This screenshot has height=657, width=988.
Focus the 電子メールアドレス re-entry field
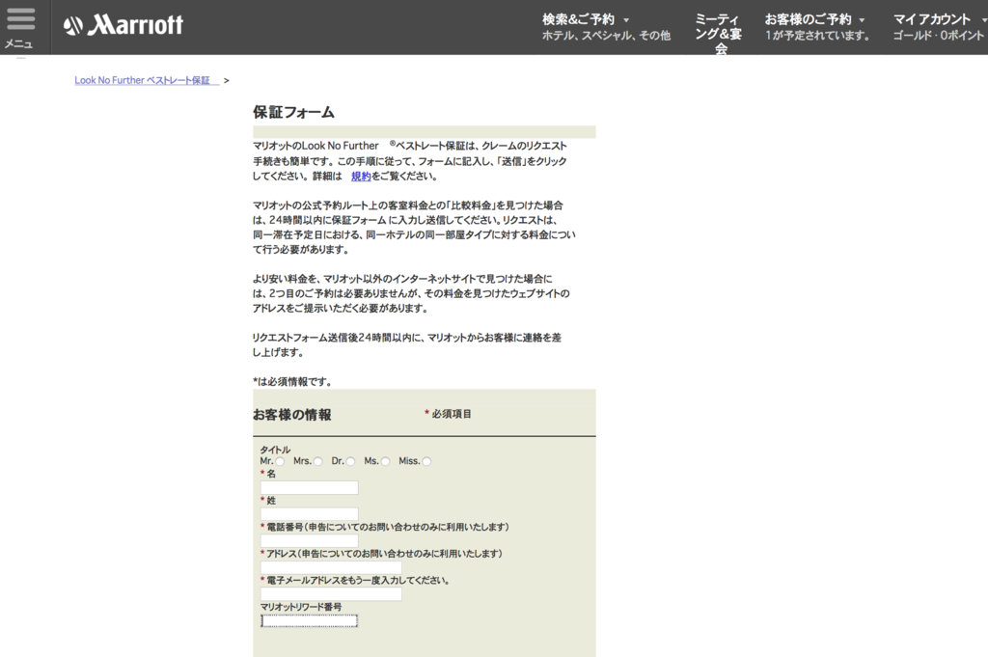331,594
